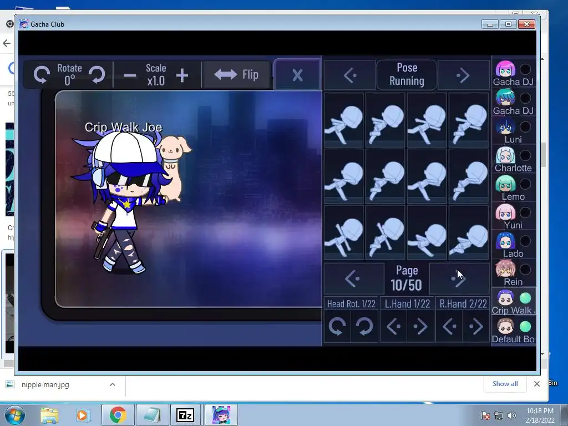Image resolution: width=568 pixels, height=426 pixels.
Task: Go to next pose page
Action: pos(459,278)
